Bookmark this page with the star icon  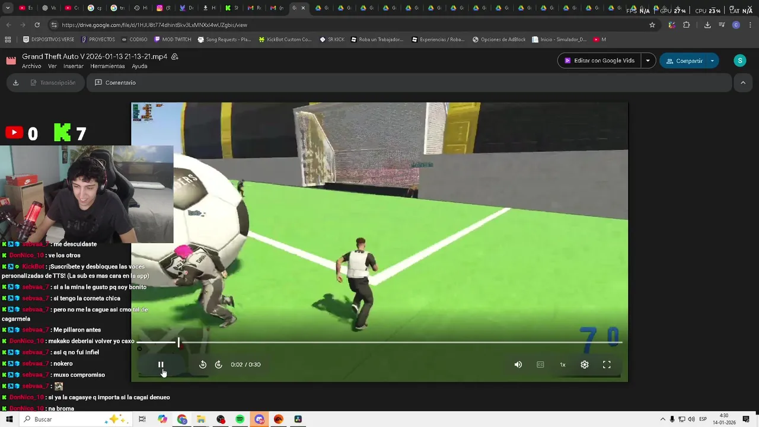(652, 25)
